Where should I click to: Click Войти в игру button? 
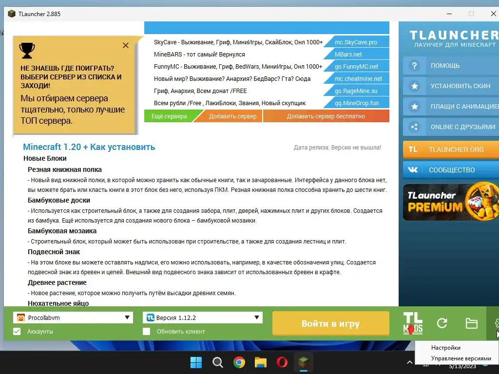click(331, 323)
